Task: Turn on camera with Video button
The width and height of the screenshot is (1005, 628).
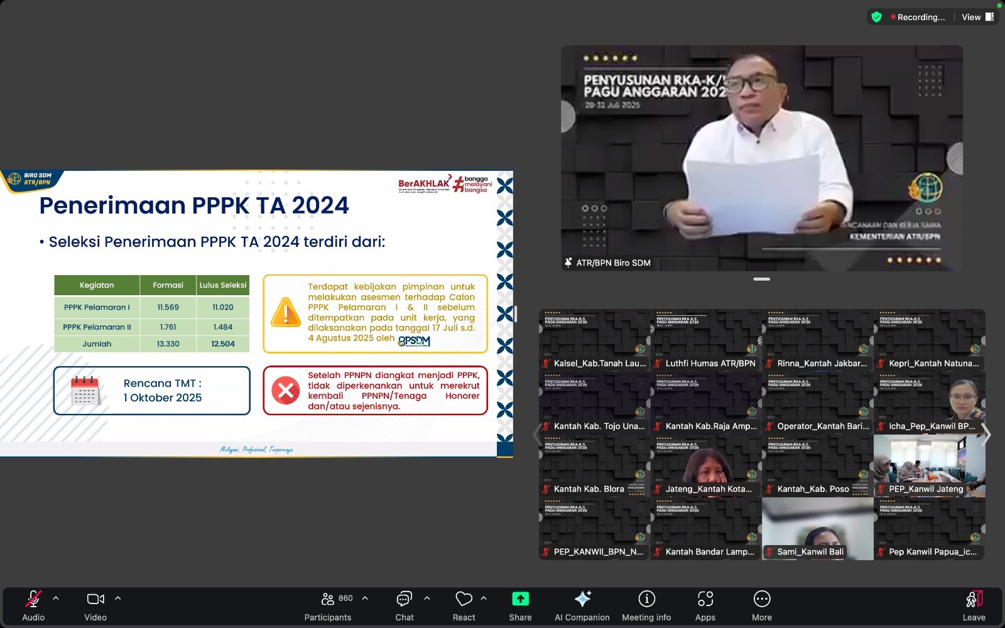Action: 95,599
